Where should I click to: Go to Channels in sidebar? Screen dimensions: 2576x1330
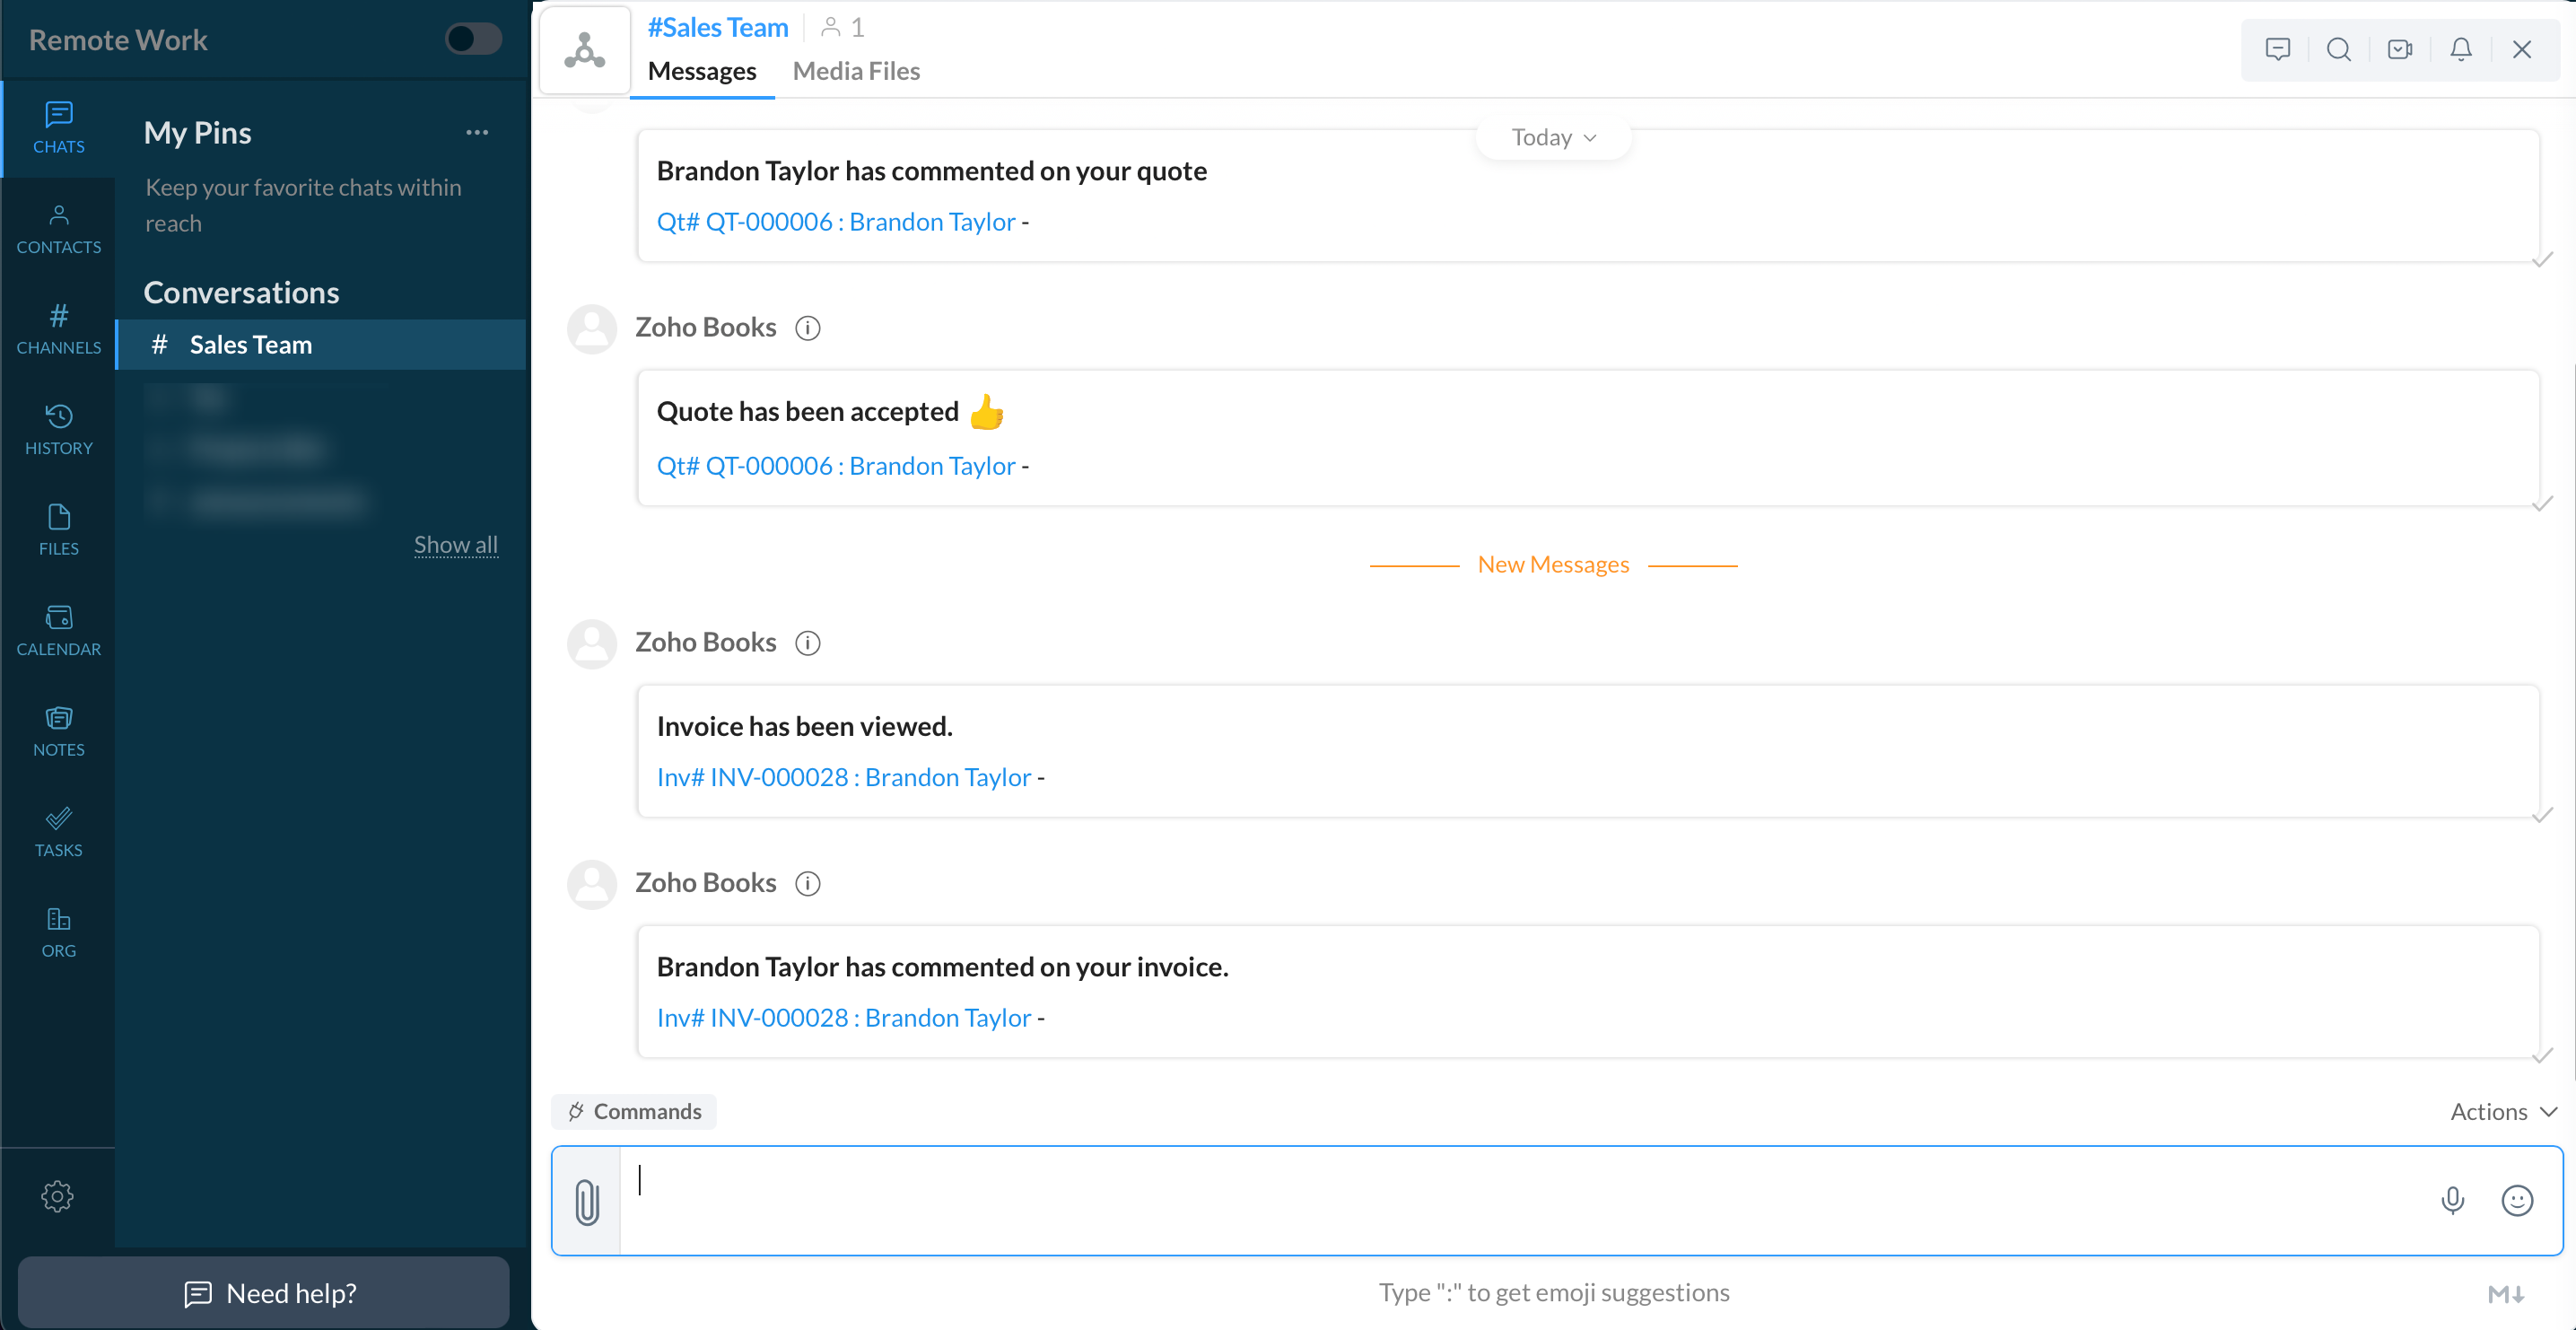pyautogui.click(x=58, y=329)
